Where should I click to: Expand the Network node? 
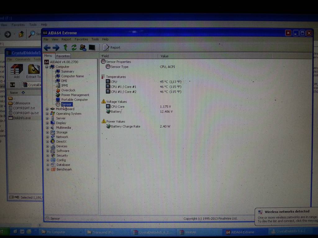point(47,137)
